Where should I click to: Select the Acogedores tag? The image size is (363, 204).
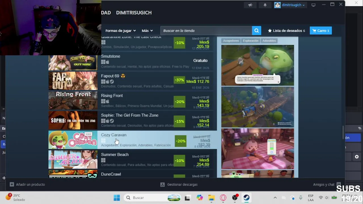(x=231, y=41)
